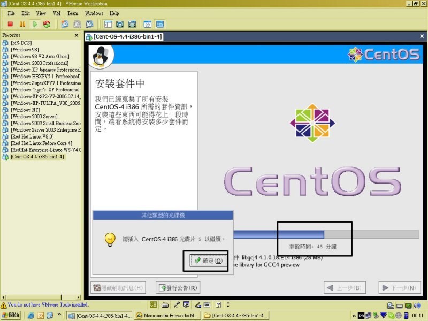Select [Red Hat Linux Fedora Core 4] favorite
This screenshot has width=428, height=321.
[x=42, y=143]
